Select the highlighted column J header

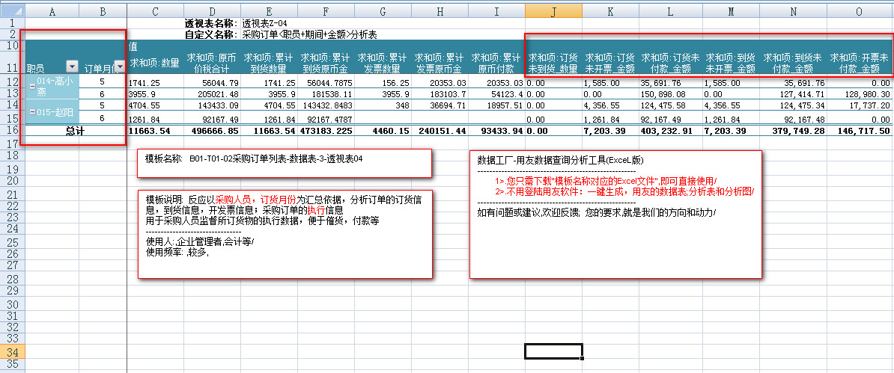553,11
